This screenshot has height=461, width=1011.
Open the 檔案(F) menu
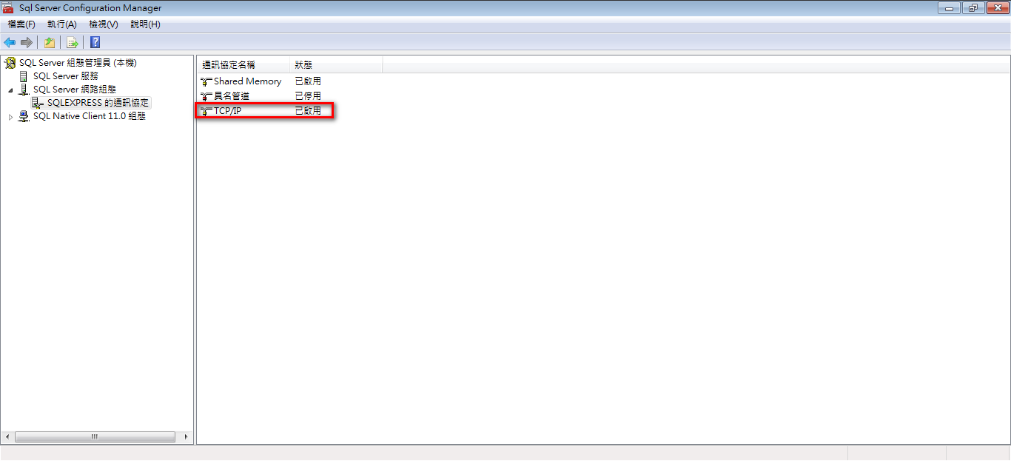coord(21,24)
